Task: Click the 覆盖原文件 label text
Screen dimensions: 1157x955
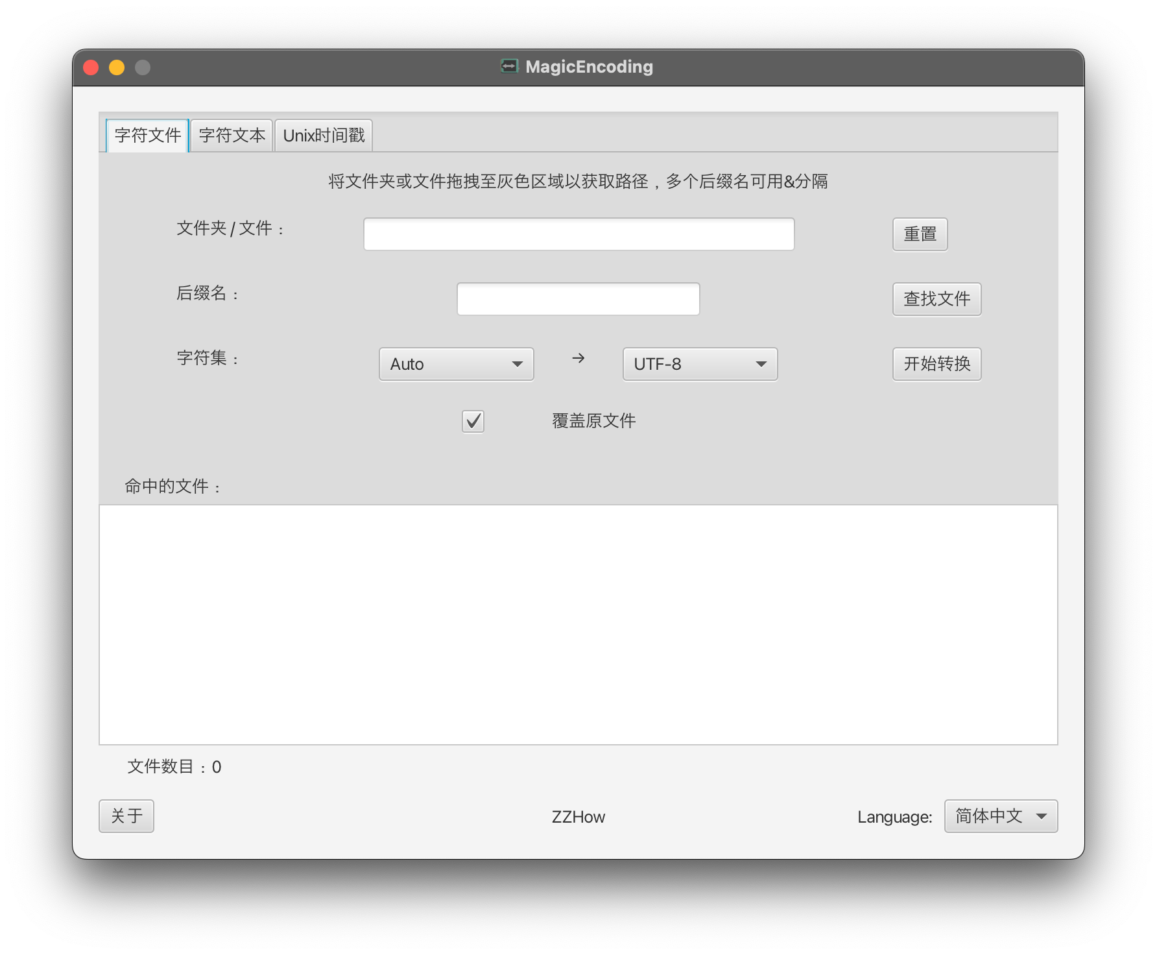Action: (x=593, y=421)
